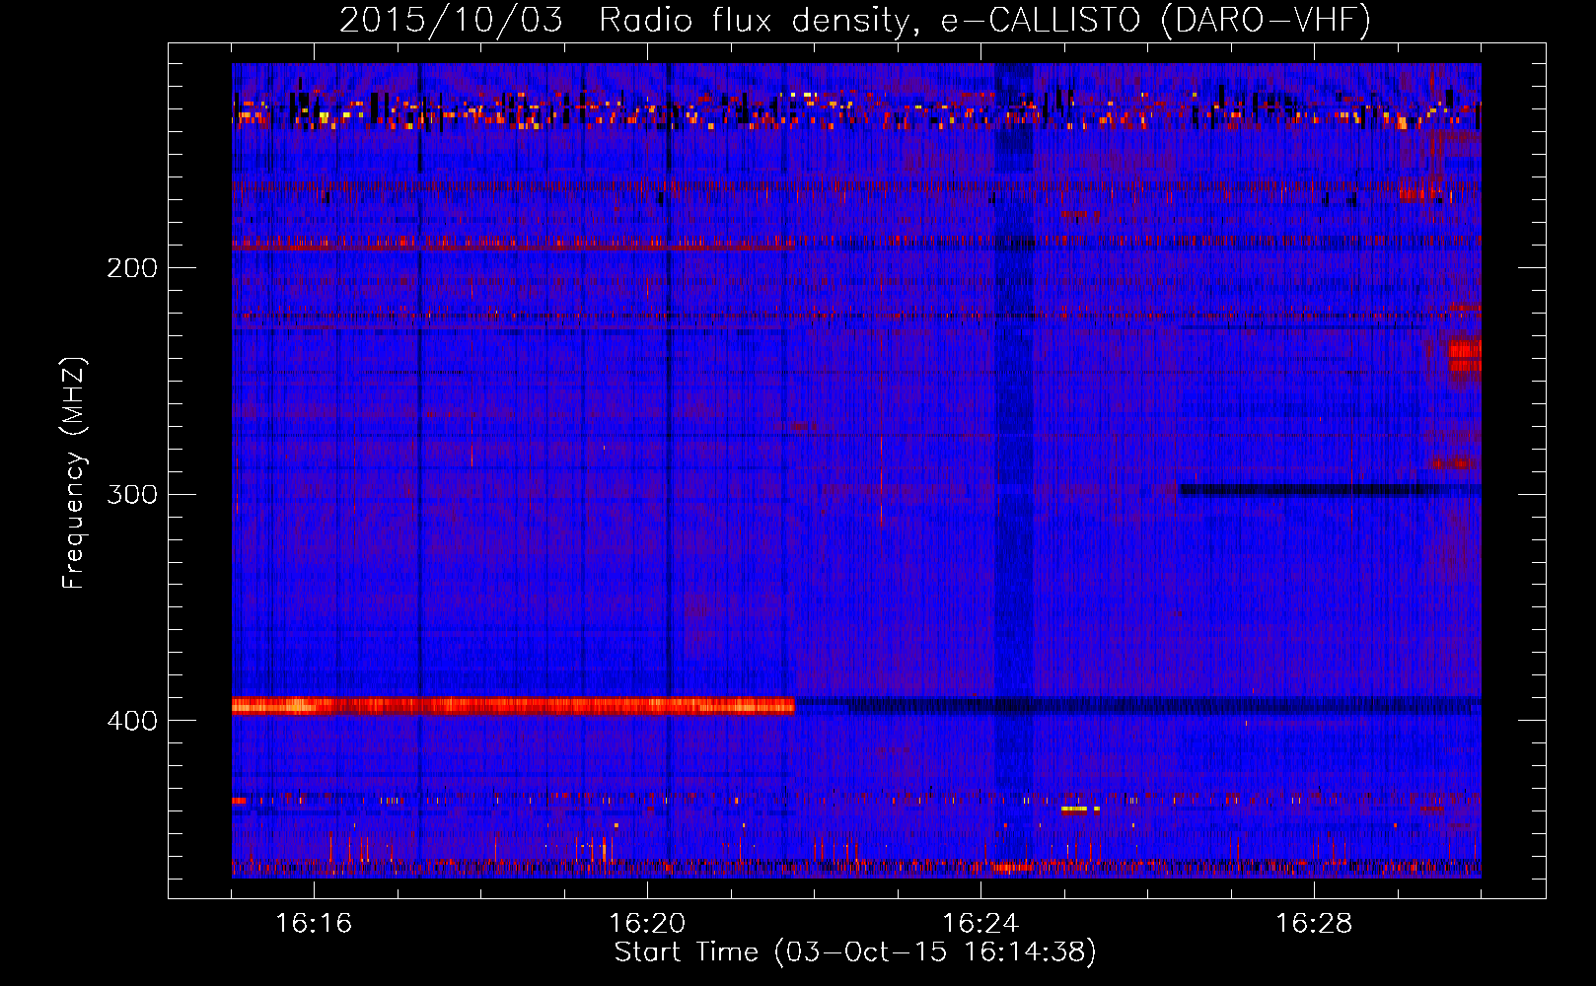The height and width of the screenshot is (986, 1596).
Task: Click the dark band right of the 400 MHz red band
Action: (x=1134, y=705)
